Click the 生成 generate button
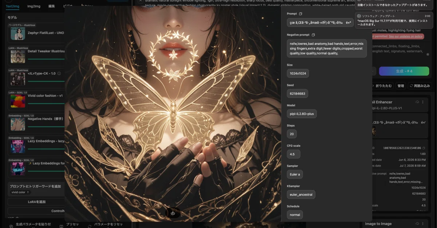437x228 pixels. tap(404, 71)
